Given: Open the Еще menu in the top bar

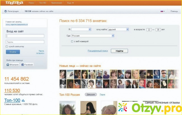Looking at the screenshot, I should tap(70, 3).
